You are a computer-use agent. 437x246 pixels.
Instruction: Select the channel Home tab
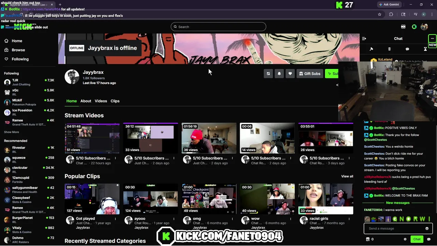tap(71, 101)
